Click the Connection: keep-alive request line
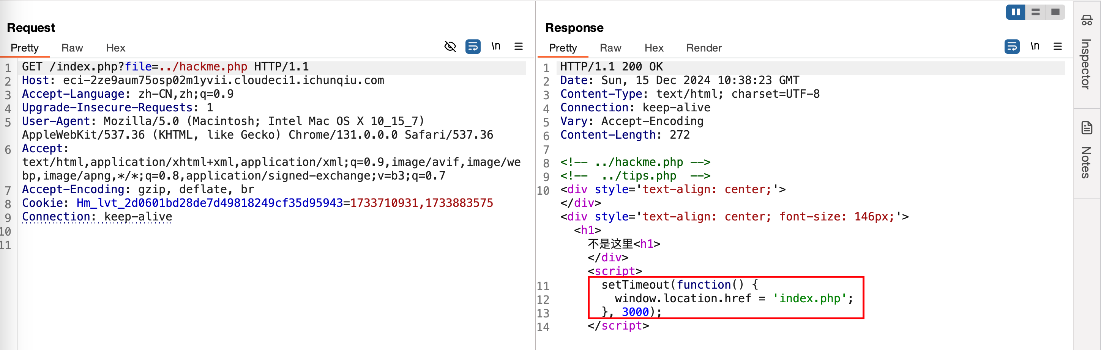 [97, 217]
